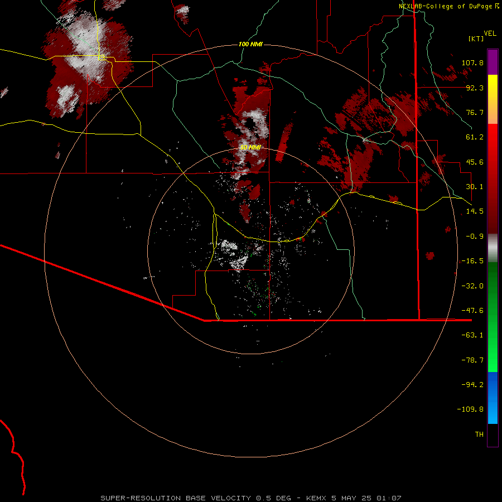Select the "[KT]" units label
The image size is (502, 502).
[476, 38]
